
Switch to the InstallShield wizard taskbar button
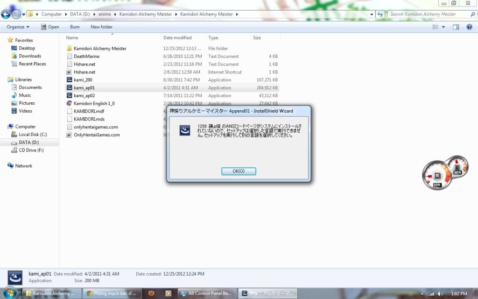tap(267, 293)
